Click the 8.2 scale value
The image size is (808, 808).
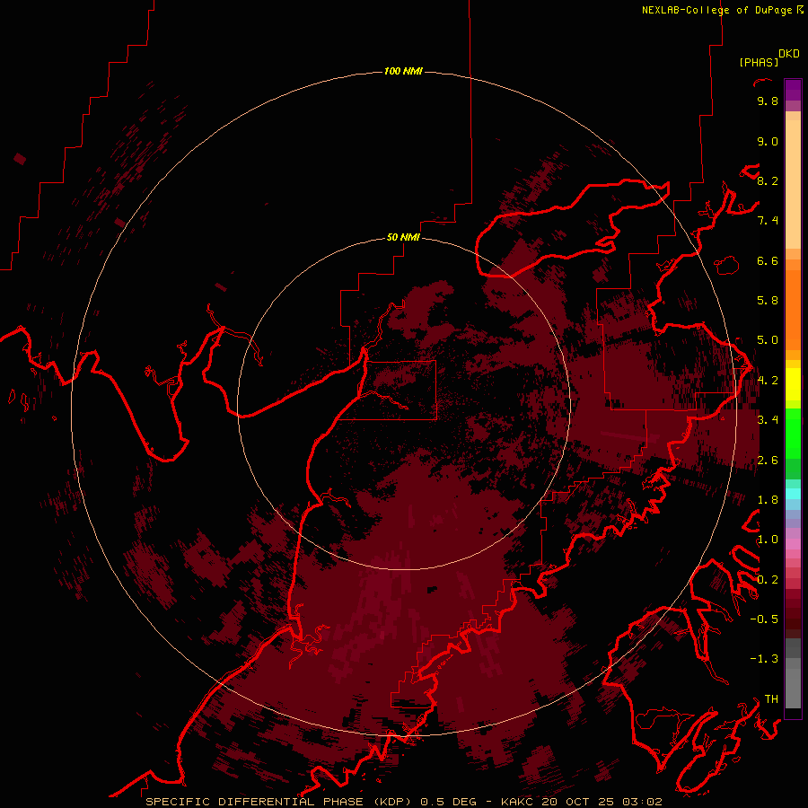[768, 180]
